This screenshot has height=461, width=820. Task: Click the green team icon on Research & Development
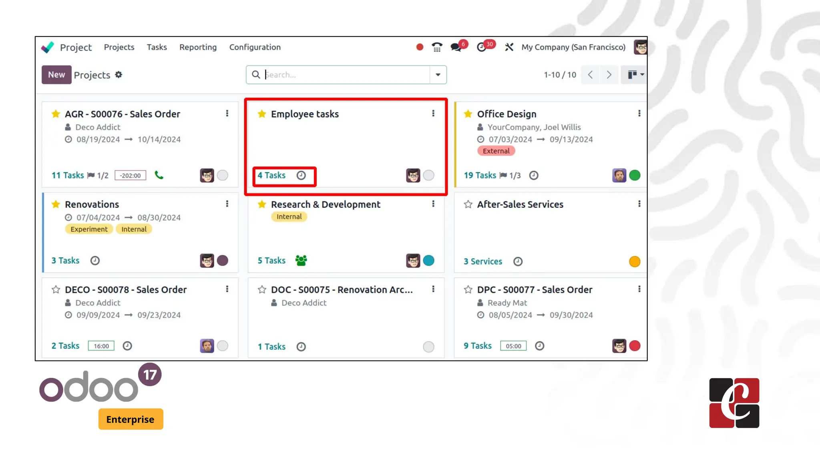tap(301, 261)
